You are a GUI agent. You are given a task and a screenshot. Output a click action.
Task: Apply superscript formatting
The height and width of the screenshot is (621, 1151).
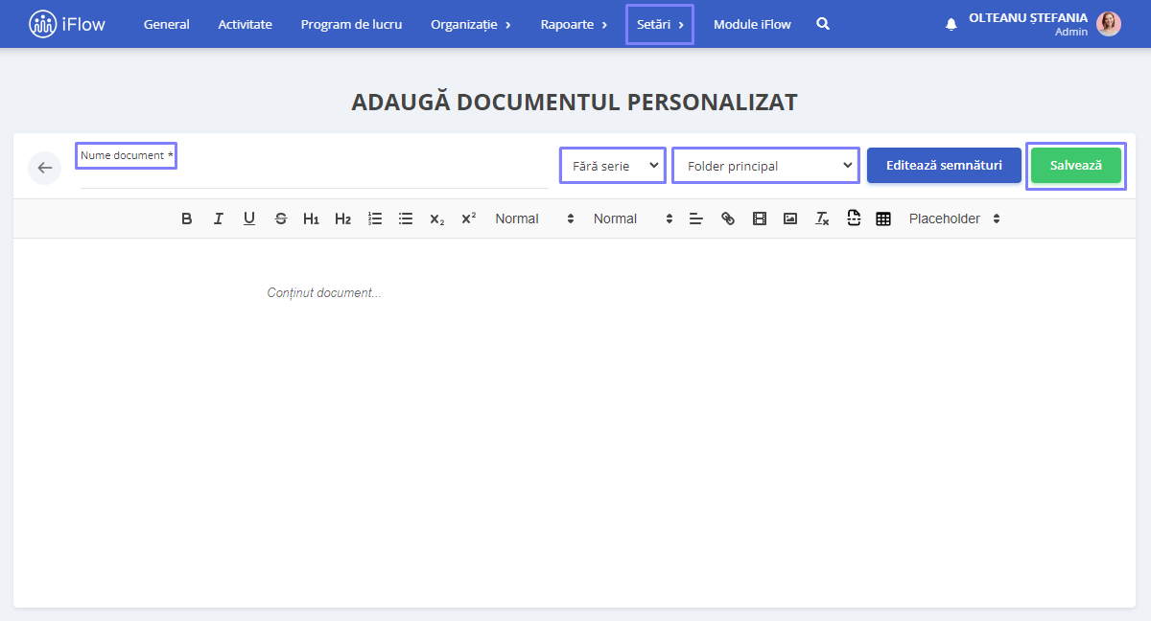pyautogui.click(x=468, y=218)
